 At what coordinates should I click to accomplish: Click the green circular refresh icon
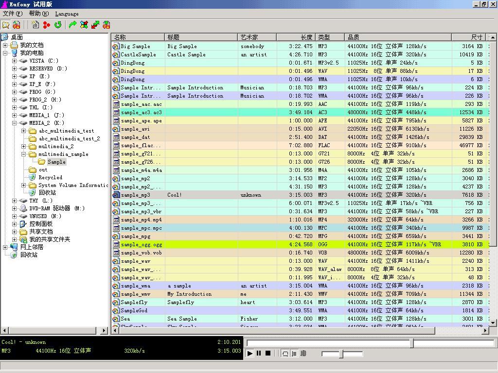point(58,25)
